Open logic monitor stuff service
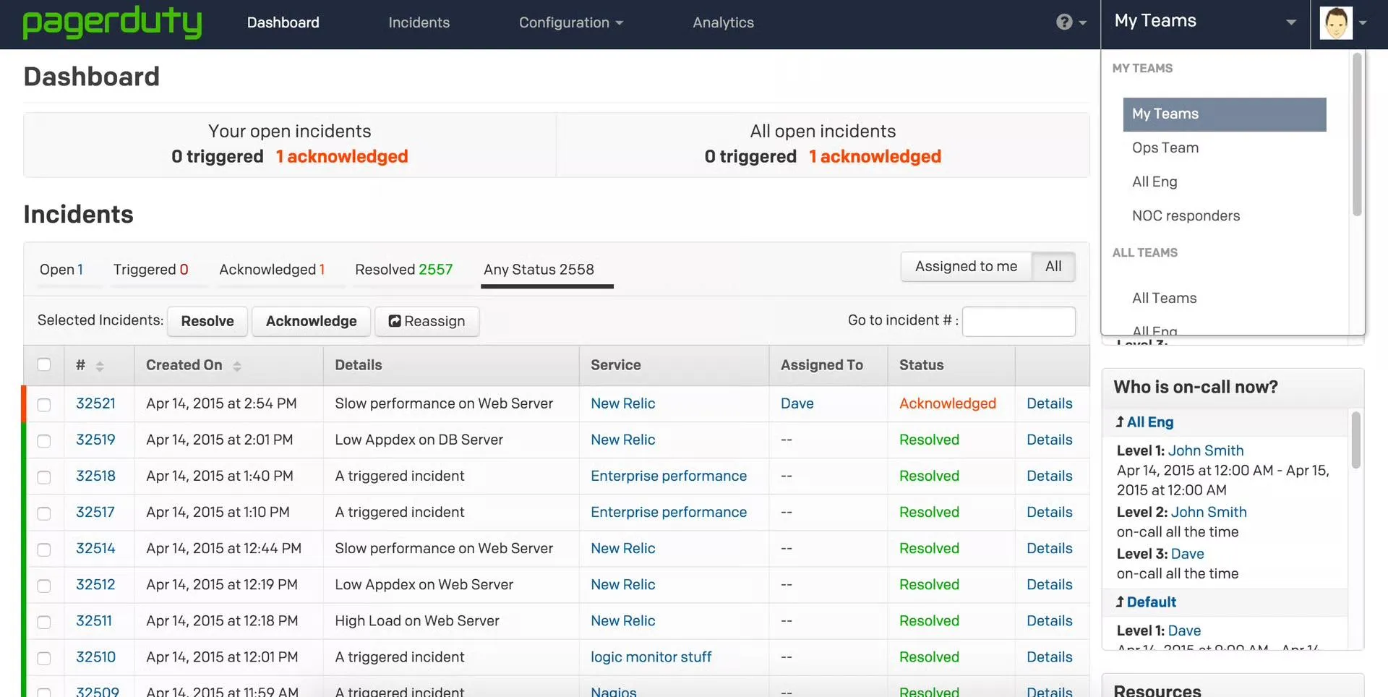 point(651,657)
